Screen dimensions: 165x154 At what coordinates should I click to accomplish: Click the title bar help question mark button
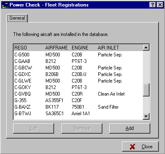click(x=153, y=5)
